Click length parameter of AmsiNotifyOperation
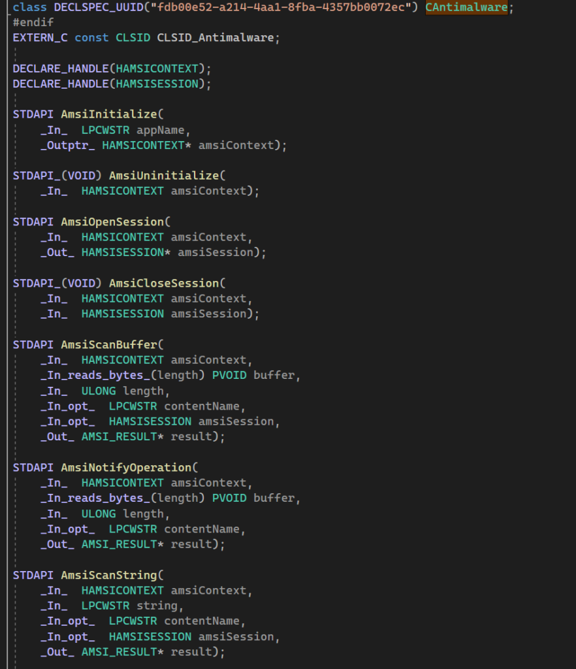Screen dimensions: 576x669 pyautogui.click(x=143, y=514)
